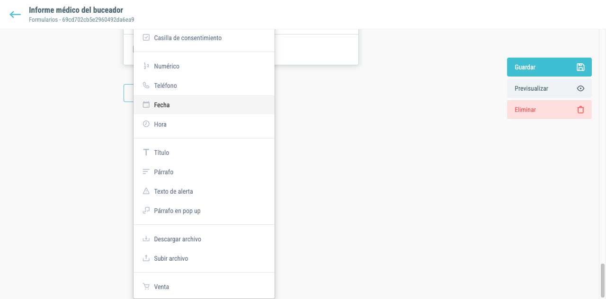Select the Fecha option
Screen dimensions: 606x299
point(204,105)
